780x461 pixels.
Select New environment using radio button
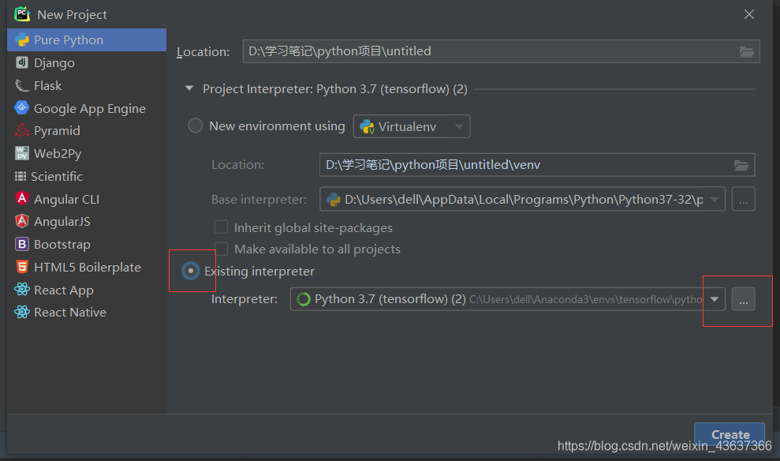click(195, 126)
